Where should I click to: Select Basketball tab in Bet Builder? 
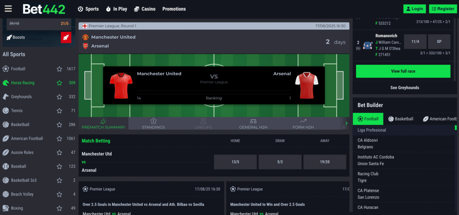point(400,119)
